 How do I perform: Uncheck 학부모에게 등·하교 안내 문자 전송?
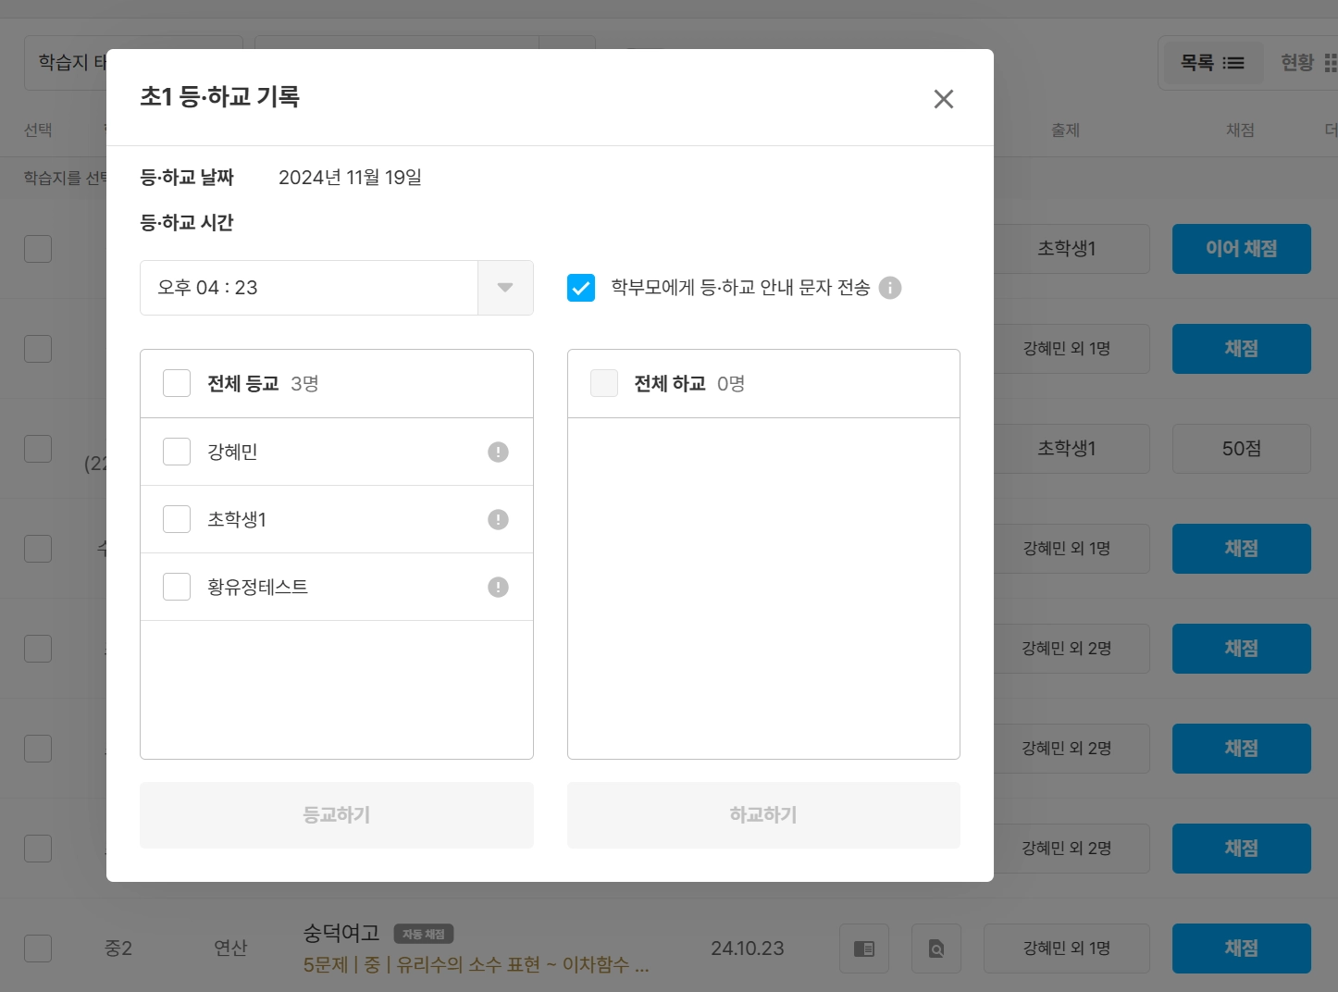click(581, 288)
